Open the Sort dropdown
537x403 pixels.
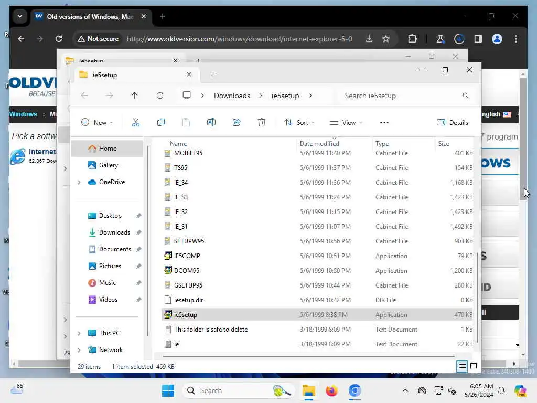(x=299, y=123)
